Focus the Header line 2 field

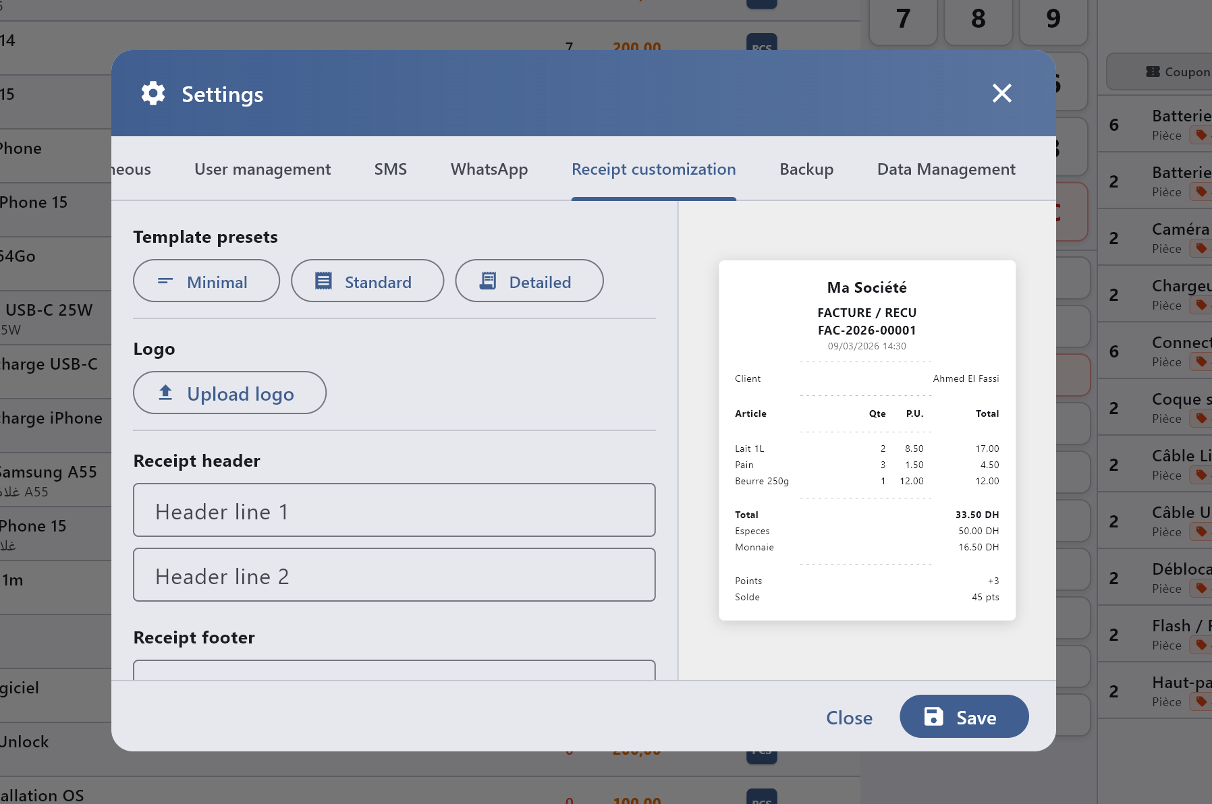coord(394,575)
